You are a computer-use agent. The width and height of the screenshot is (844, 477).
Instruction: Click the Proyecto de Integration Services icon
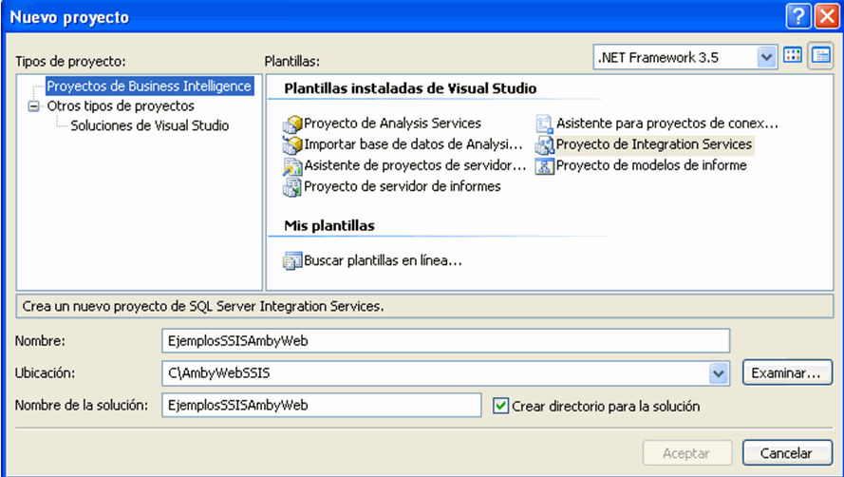544,145
